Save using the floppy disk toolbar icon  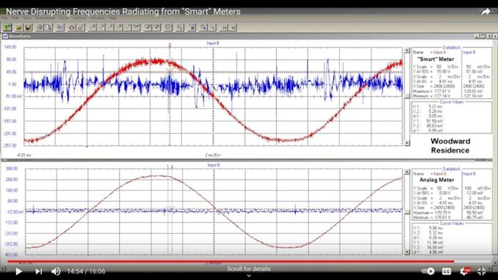pos(28,28)
